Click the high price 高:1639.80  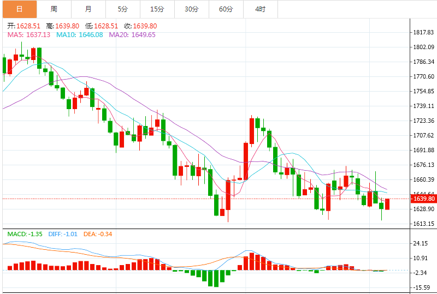pyautogui.click(x=63, y=26)
